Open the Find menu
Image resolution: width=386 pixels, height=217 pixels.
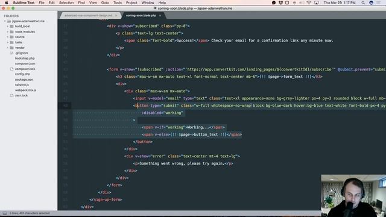(x=81, y=2)
